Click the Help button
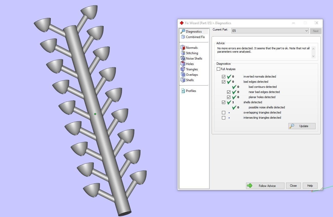333x217 pixels. pos(310,186)
